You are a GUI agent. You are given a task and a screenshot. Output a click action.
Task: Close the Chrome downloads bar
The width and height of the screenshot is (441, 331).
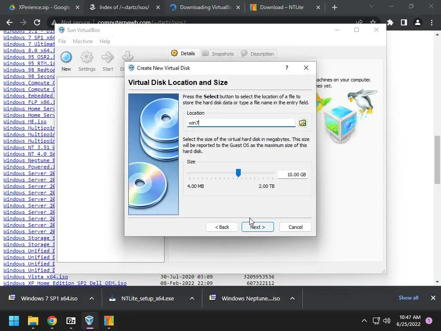(x=433, y=298)
